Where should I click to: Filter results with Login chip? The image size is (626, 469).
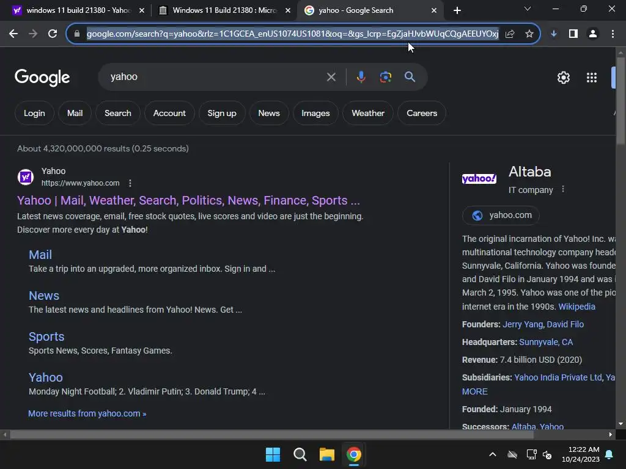(34, 113)
